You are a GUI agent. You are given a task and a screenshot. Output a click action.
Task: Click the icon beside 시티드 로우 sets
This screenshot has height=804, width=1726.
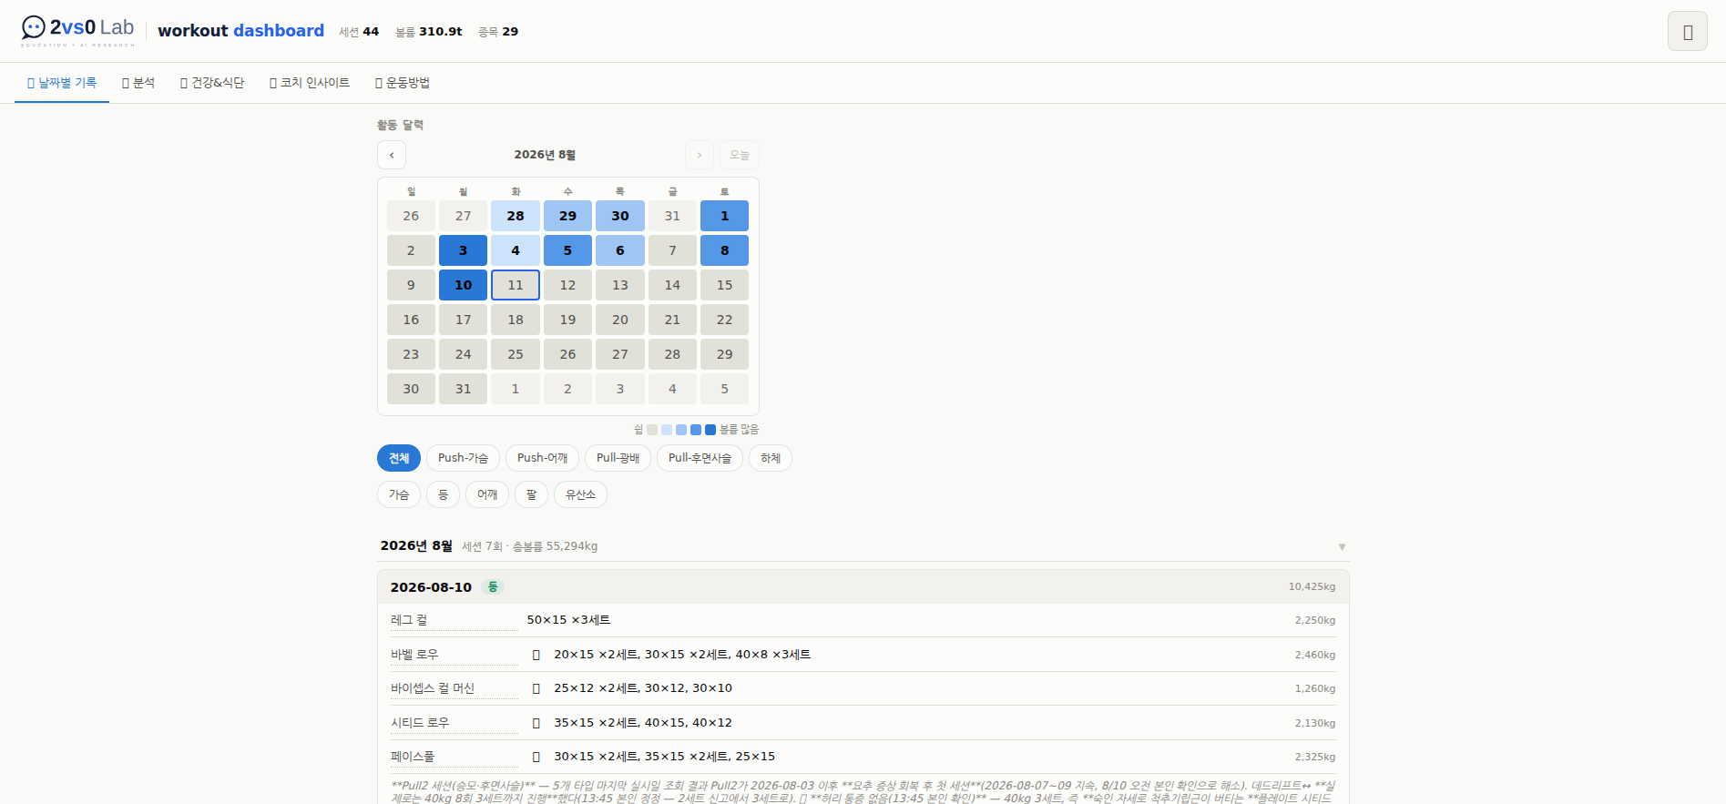[536, 723]
